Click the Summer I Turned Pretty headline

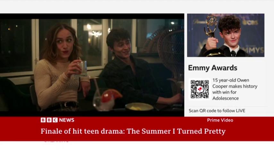133,131
